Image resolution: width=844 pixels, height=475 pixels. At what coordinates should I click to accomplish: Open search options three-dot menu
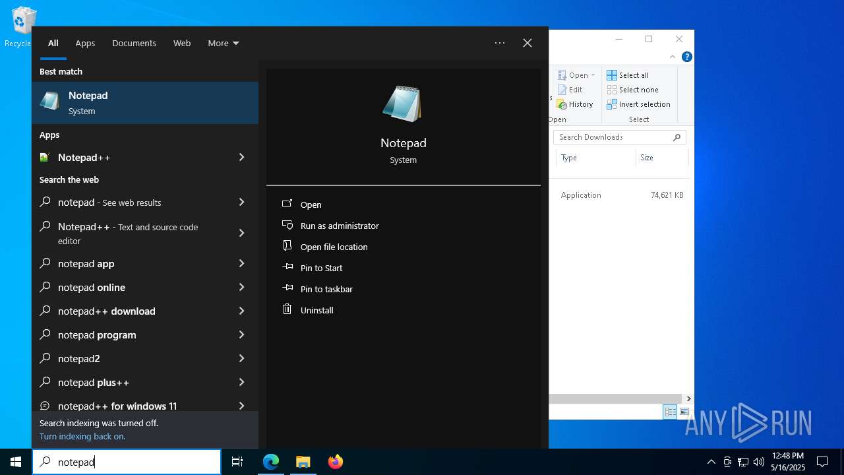(x=500, y=43)
